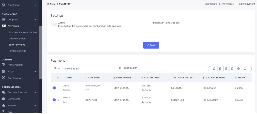Copy table data with the copy icon
Image resolution: width=257 pixels, height=114 pixels.
[x=214, y=69]
